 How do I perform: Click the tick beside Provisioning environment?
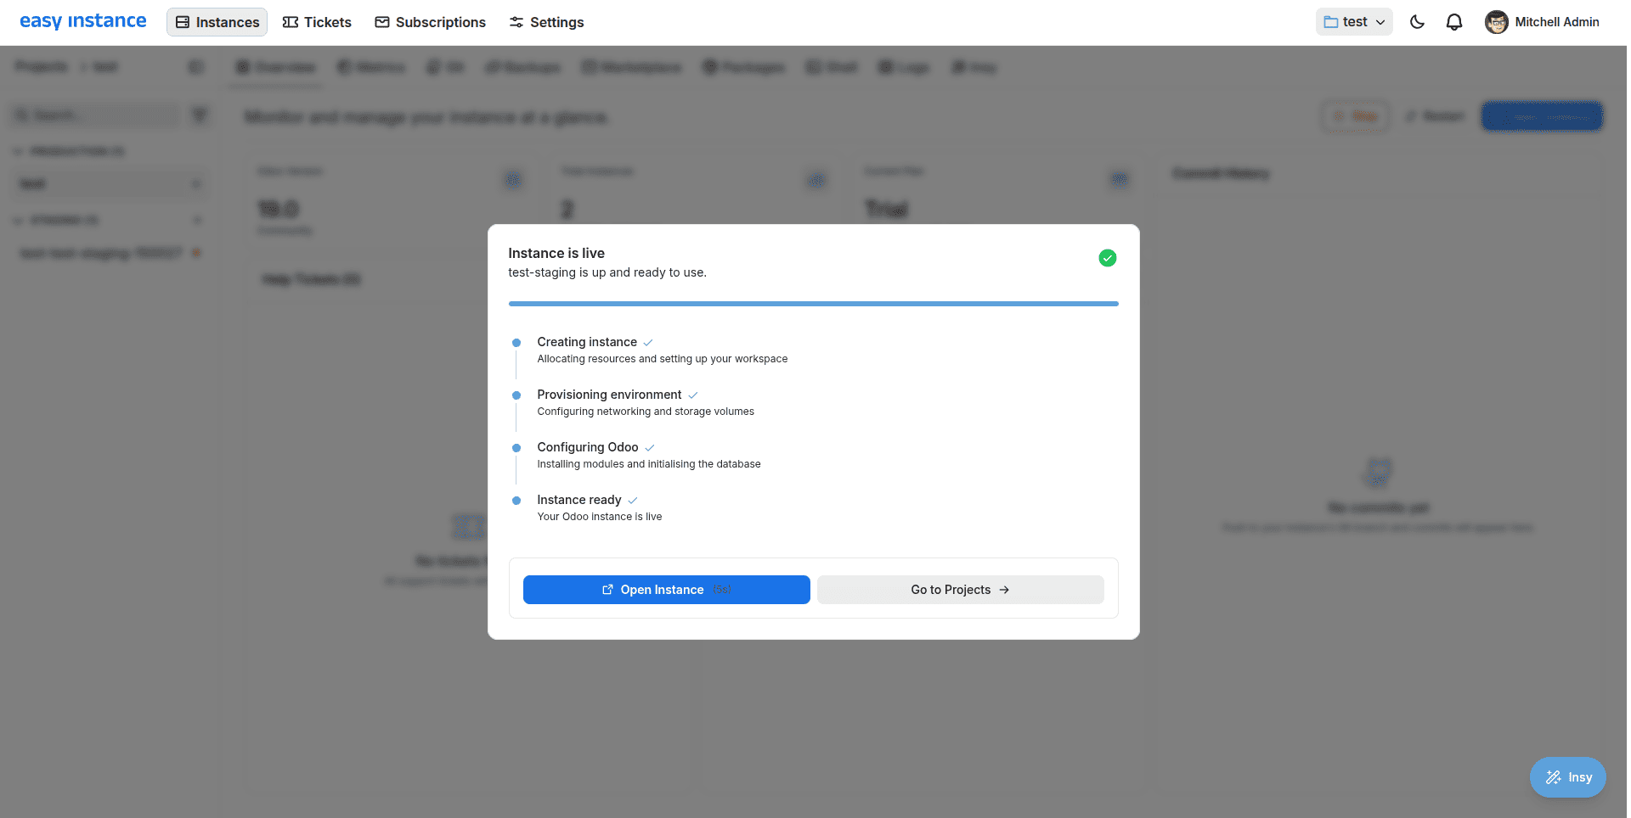click(x=693, y=395)
